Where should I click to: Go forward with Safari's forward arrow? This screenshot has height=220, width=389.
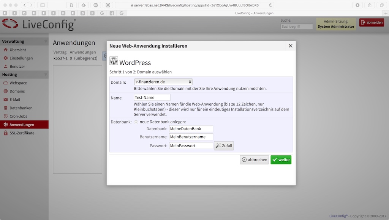31,5
